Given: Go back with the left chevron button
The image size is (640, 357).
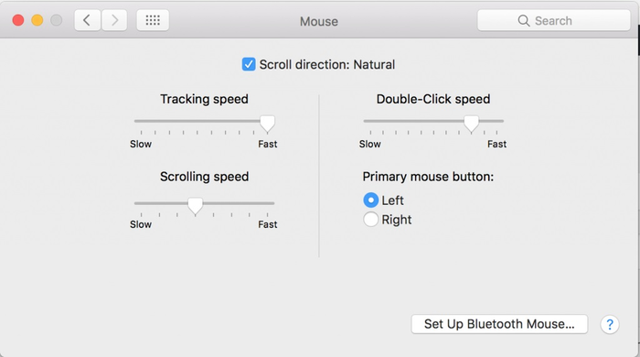Looking at the screenshot, I should [88, 20].
